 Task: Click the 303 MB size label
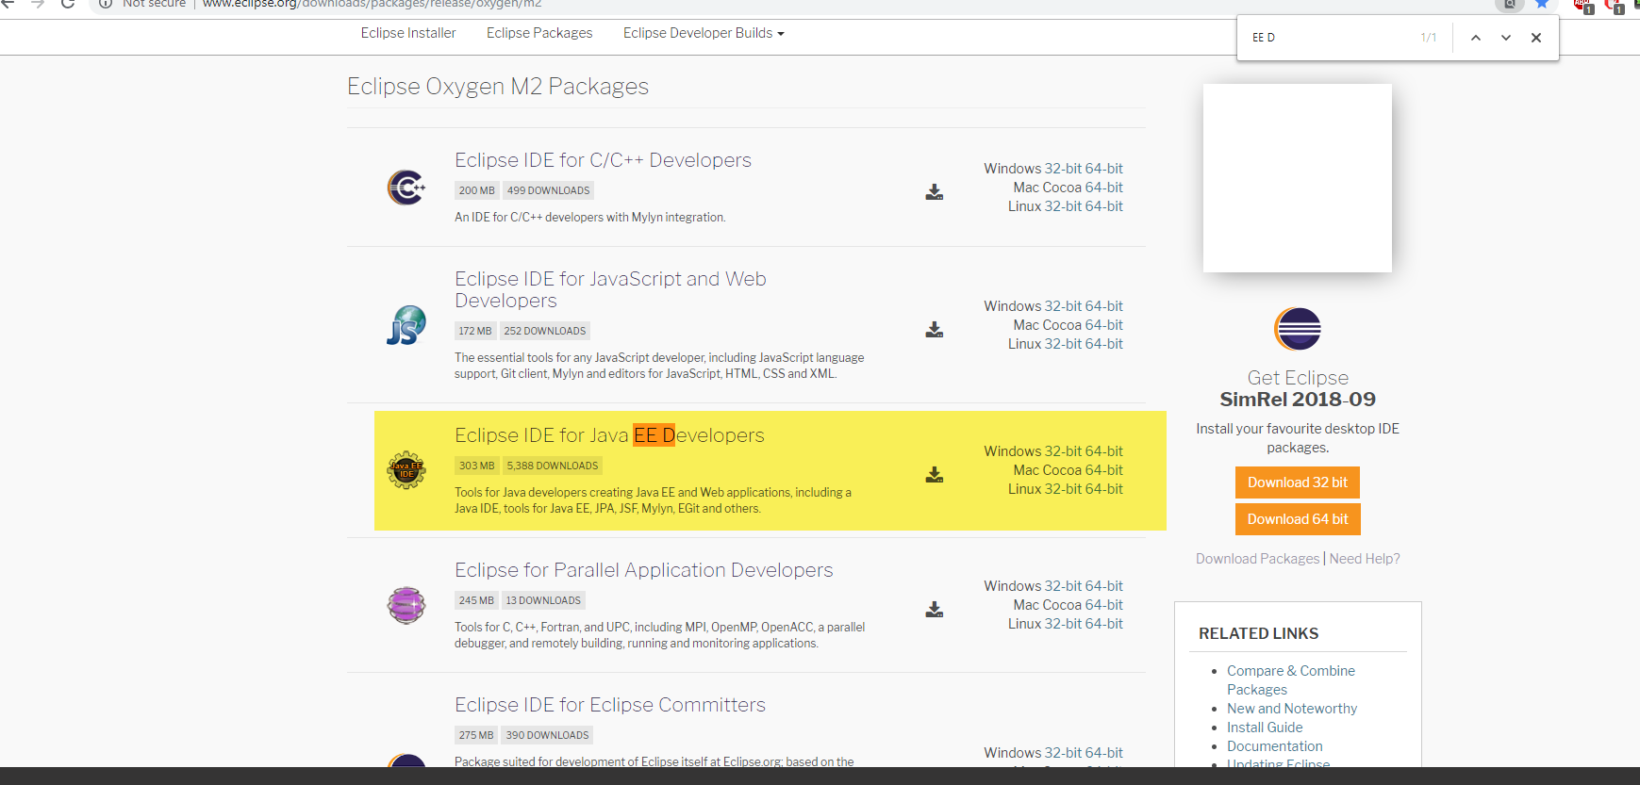coord(477,466)
